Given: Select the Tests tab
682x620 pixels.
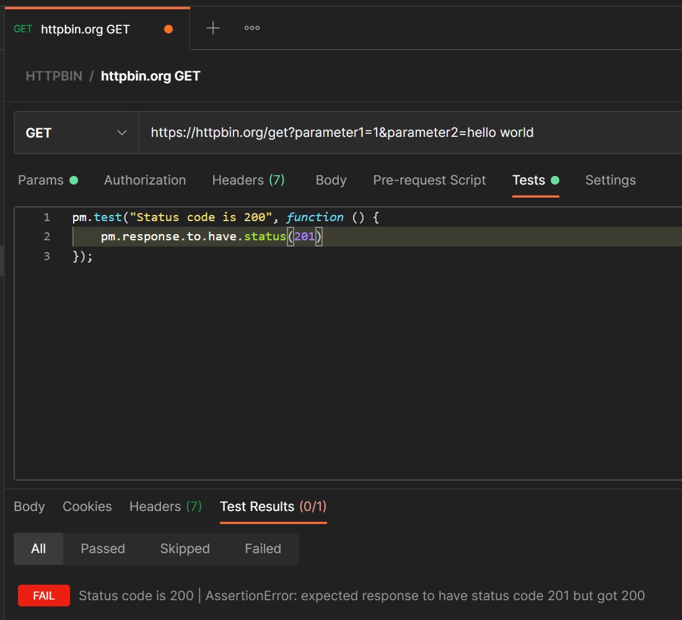Looking at the screenshot, I should 528,180.
